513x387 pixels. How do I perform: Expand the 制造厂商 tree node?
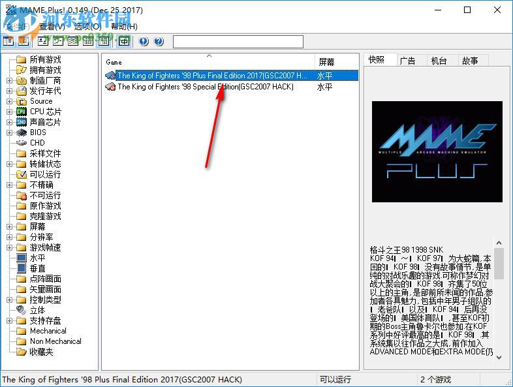(9, 80)
